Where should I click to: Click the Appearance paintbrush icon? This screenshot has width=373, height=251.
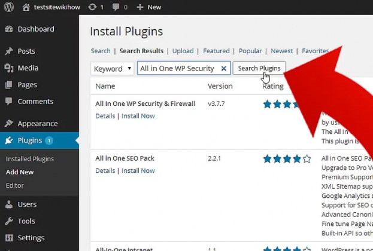(x=9, y=124)
